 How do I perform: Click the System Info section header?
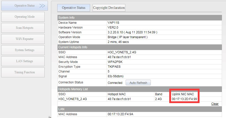[66, 18]
